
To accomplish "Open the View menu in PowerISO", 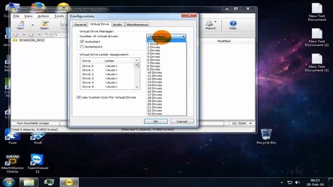I will [28, 16].
